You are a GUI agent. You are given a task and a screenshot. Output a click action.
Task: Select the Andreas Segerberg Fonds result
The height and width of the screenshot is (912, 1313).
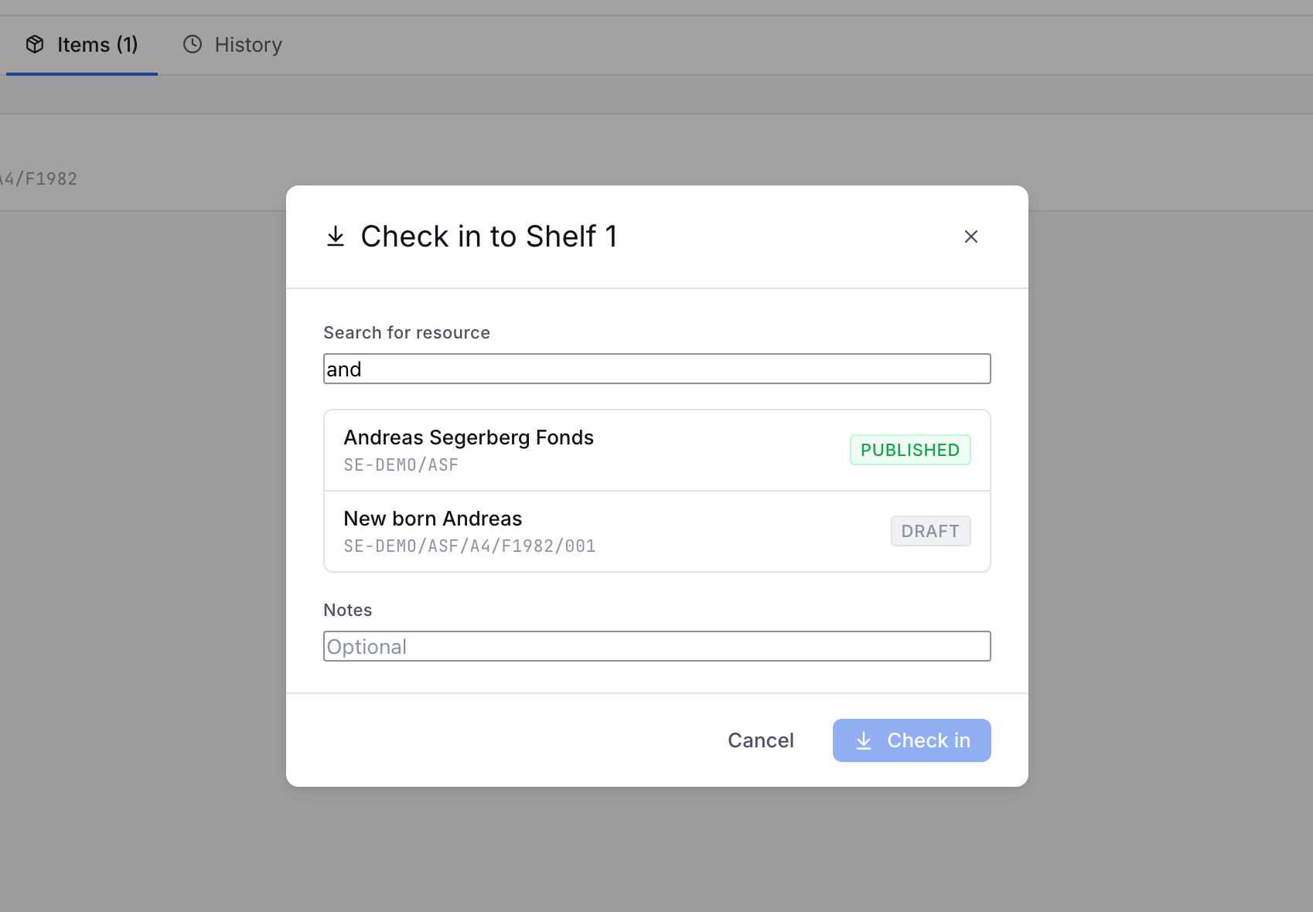657,451
